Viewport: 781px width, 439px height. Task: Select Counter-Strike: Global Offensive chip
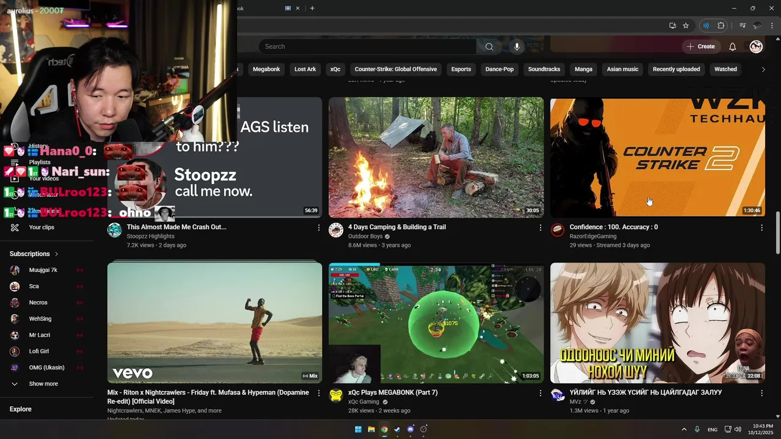(x=395, y=70)
